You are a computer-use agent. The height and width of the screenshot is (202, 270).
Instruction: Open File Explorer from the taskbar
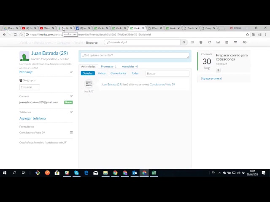[105, 173]
